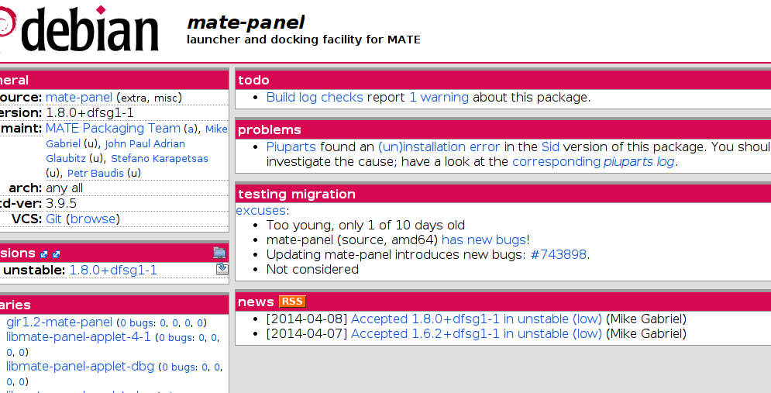Open Accepted 1.6.2+dfsg1-1 news entry
The width and height of the screenshot is (771, 393).
[477, 333]
